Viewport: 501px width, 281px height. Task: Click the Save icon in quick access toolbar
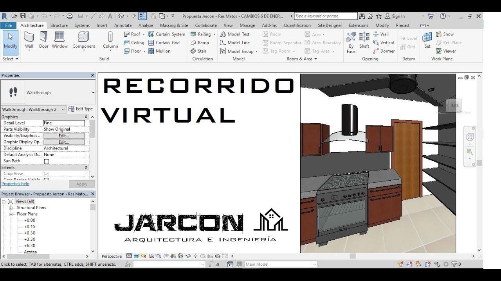tap(23, 16)
